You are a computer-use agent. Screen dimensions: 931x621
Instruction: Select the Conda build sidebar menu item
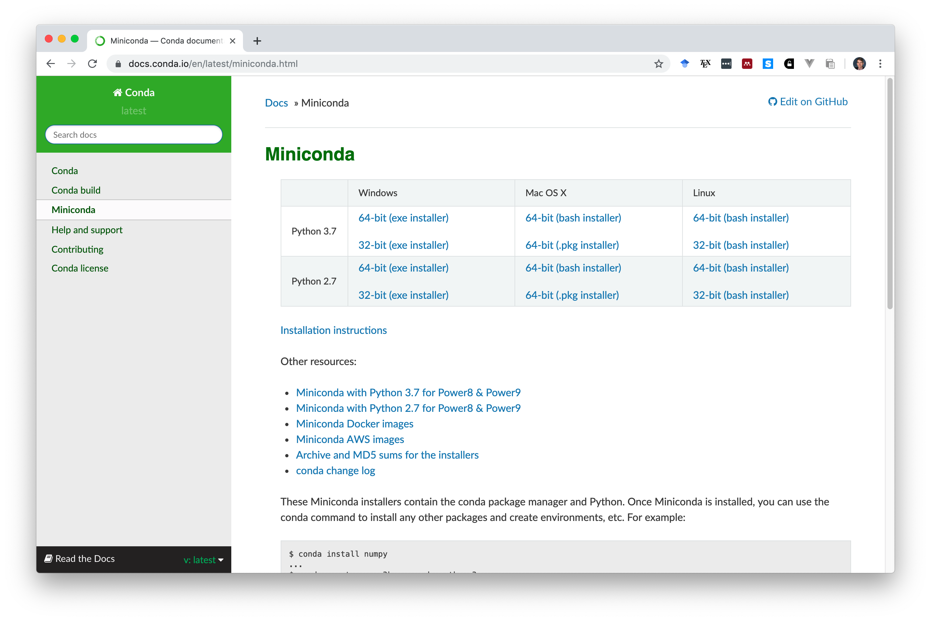(76, 189)
